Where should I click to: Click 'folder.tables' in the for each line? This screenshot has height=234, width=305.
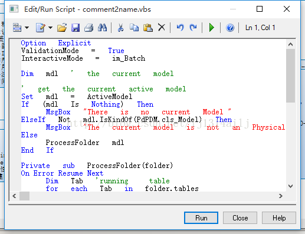click(x=172, y=189)
